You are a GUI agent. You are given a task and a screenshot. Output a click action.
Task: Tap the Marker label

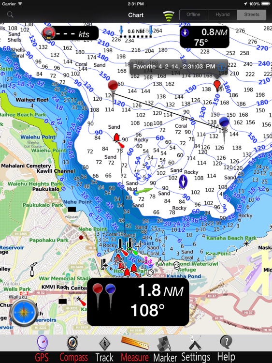165,358
